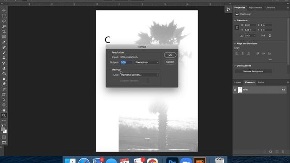Switch to the Paths tab
Screen dimensions: 290x163
261,82
